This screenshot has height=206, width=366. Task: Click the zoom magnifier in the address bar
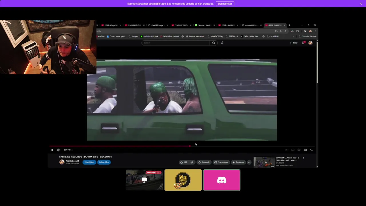click(x=281, y=31)
